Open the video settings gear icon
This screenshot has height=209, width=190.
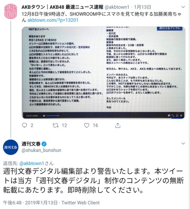pyautogui.click(x=181, y=115)
